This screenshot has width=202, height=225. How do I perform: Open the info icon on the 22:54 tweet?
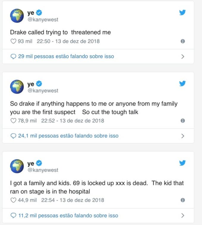(x=183, y=200)
